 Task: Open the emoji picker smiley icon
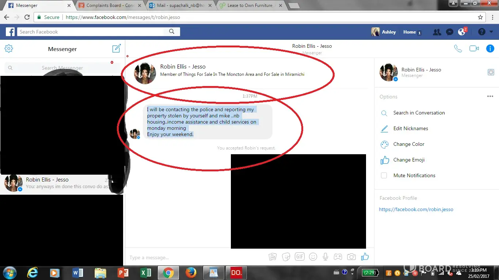pos(313,257)
